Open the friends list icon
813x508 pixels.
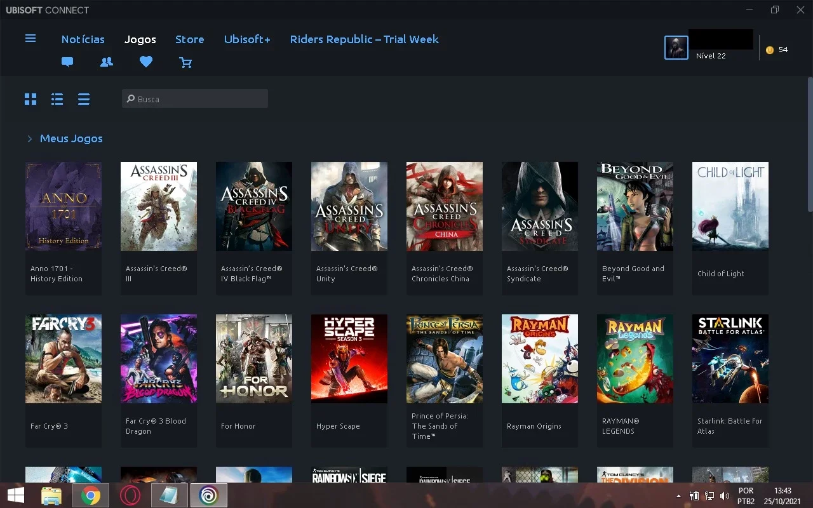click(107, 62)
